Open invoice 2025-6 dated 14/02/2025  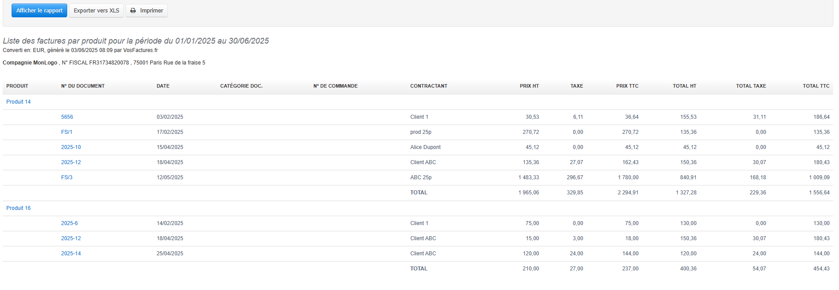point(69,223)
